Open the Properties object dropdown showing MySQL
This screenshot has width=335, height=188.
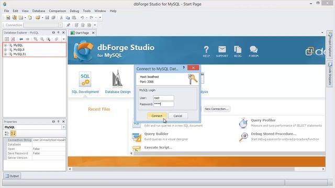[x=63, y=127]
